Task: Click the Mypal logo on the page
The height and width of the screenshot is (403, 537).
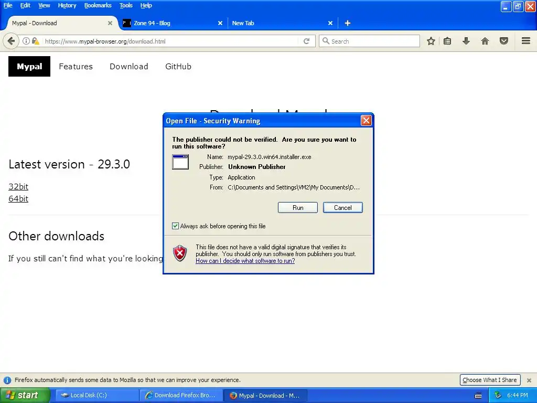Action: coord(29,67)
